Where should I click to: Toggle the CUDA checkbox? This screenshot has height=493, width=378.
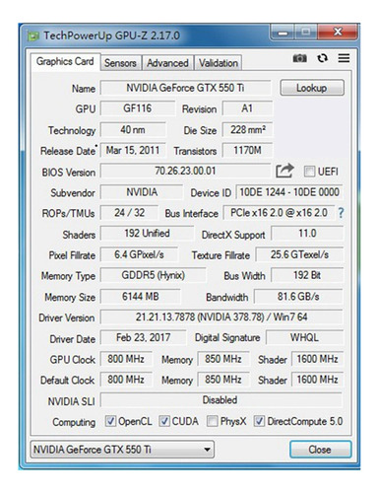tap(164, 421)
